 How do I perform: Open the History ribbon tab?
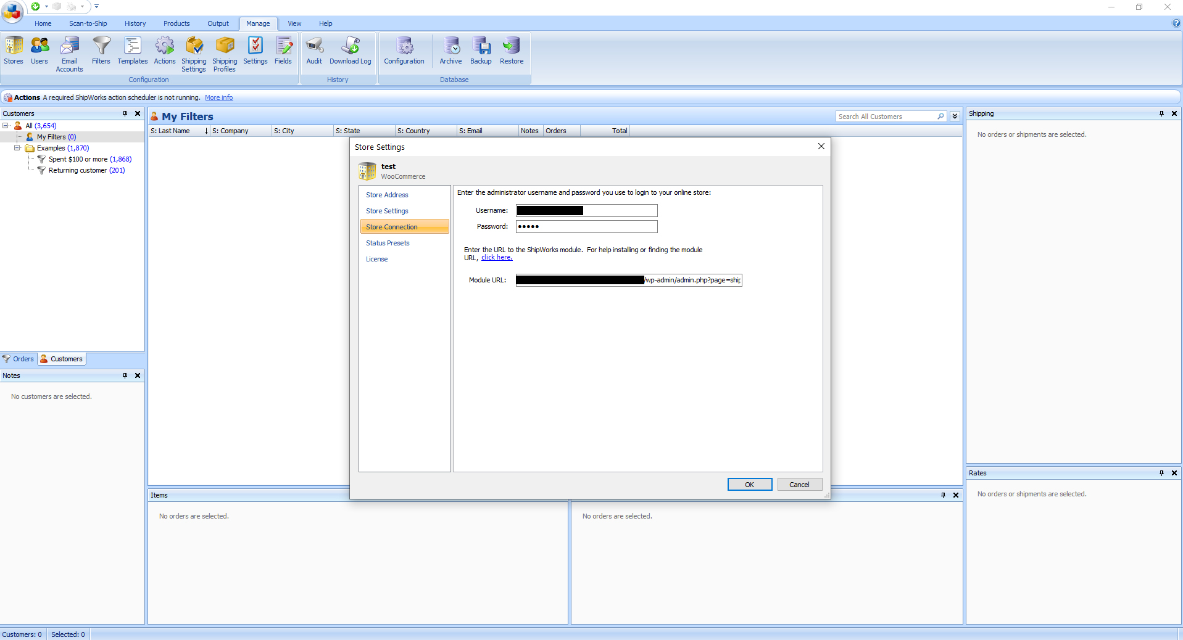click(x=135, y=23)
